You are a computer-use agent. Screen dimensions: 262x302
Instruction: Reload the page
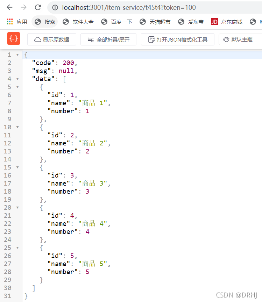point(38,7)
